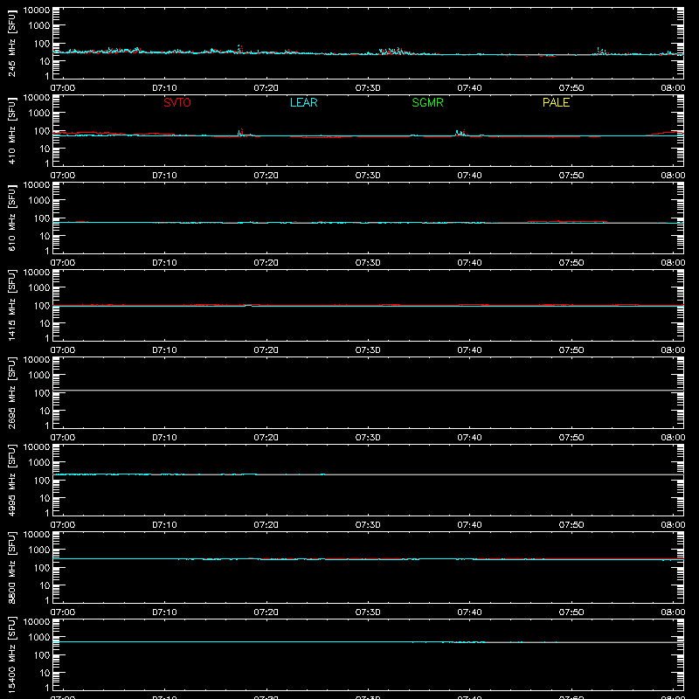699x699 pixels.
Task: Click 07:30 under the 8800 MHz panel
Action: tap(368, 612)
